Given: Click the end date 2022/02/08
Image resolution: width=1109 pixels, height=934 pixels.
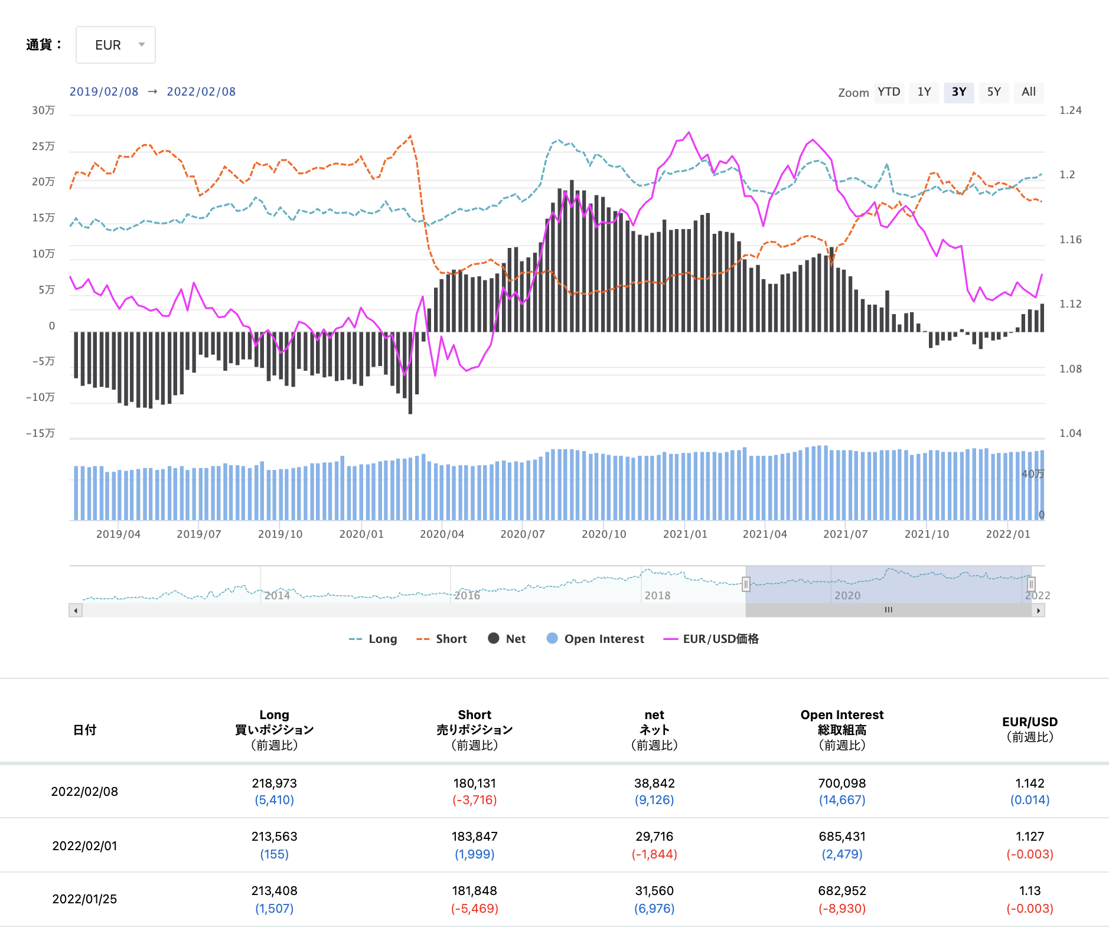Looking at the screenshot, I should point(201,92).
